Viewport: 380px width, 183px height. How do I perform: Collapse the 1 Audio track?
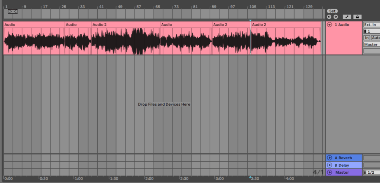[329, 25]
